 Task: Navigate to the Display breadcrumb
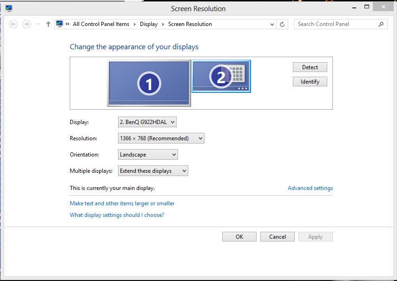tap(149, 24)
